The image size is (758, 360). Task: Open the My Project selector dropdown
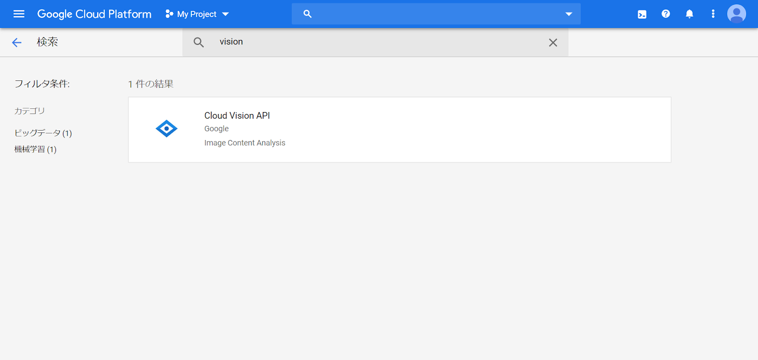click(197, 14)
